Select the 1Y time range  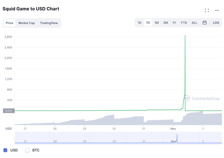174,23
